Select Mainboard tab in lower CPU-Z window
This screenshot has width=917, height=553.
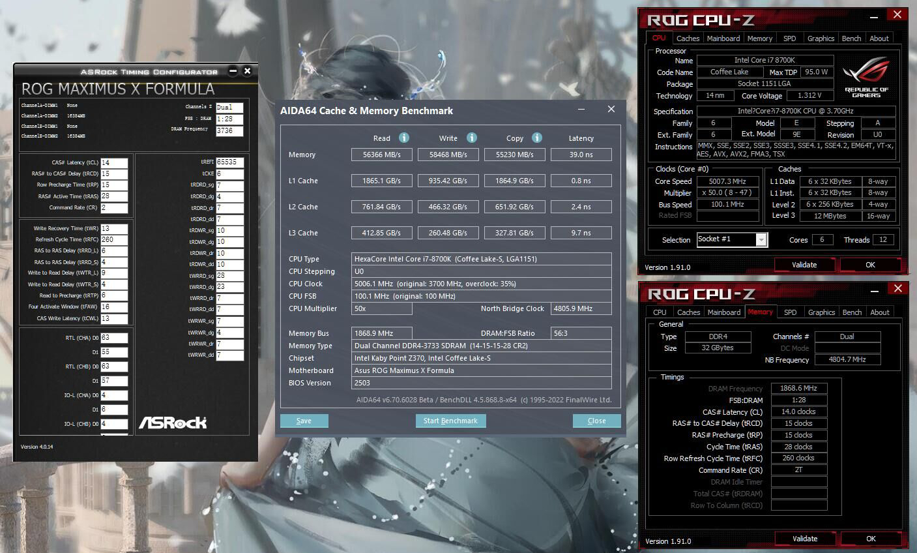point(724,312)
